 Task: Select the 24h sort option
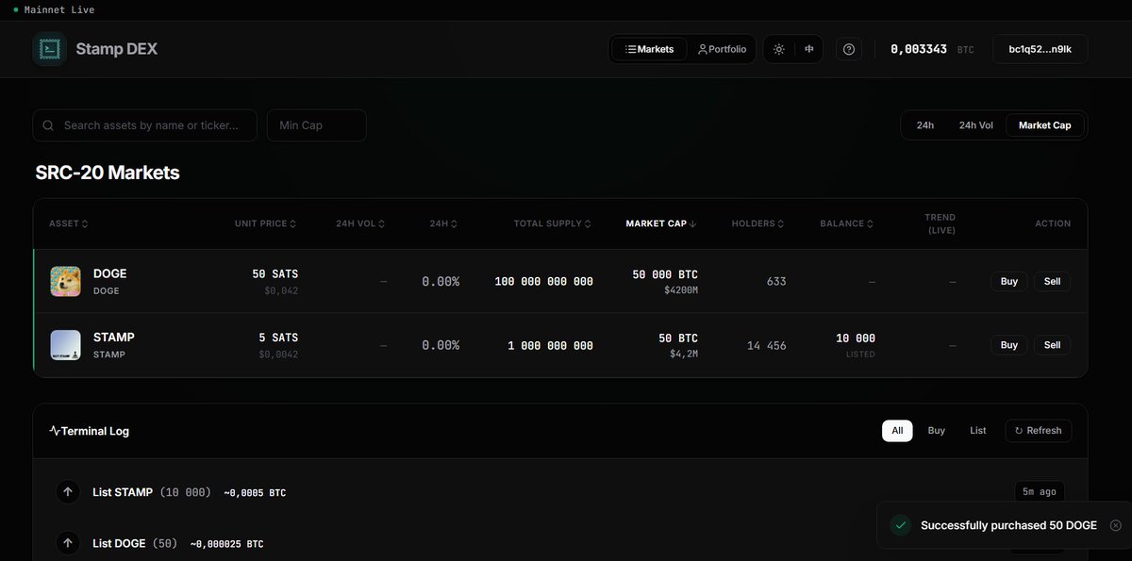pyautogui.click(x=925, y=125)
